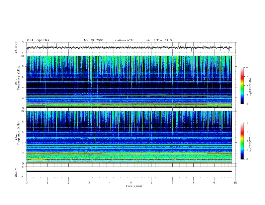This screenshot has height=205, width=265.
Task: Click the "Time (min)" axis label
Action: click(x=134, y=186)
